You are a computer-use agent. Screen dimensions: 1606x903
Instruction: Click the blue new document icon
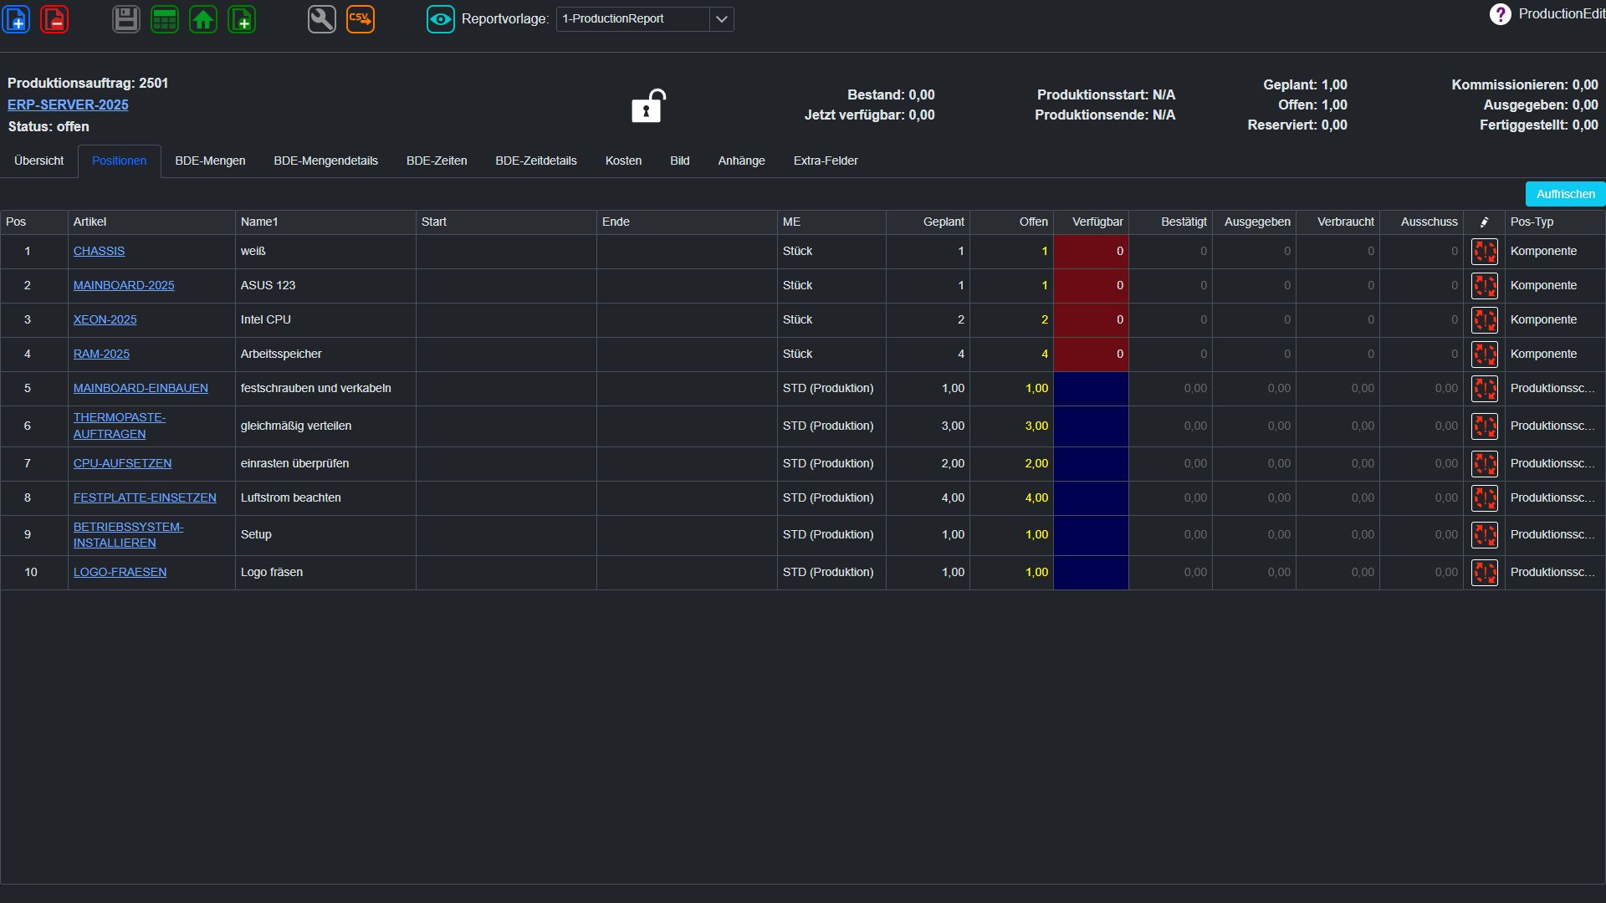pyautogui.click(x=17, y=18)
